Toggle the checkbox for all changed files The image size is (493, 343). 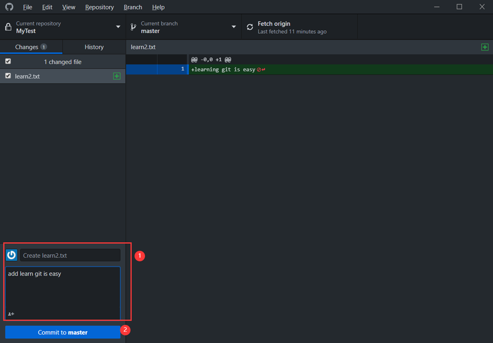pos(8,62)
